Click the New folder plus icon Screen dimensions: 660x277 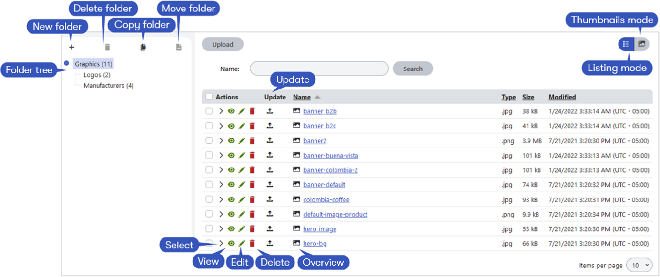(72, 48)
